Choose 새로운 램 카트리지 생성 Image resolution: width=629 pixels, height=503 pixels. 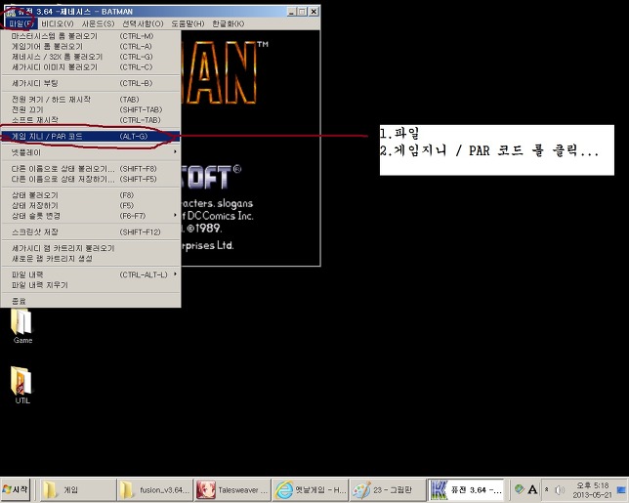[x=90, y=258]
